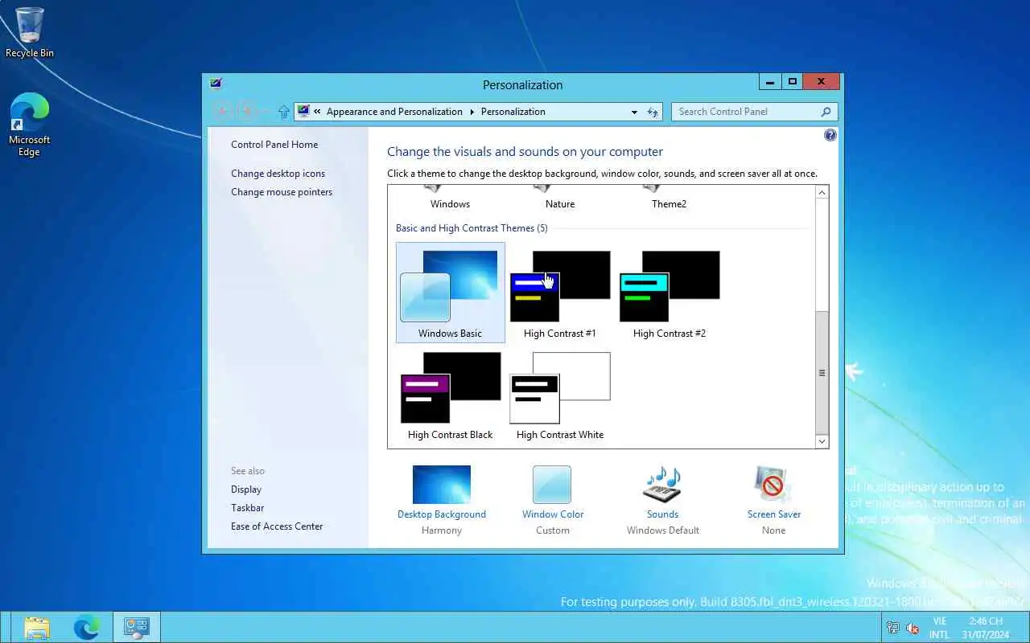Open the Screen Saver icon

pos(773,485)
